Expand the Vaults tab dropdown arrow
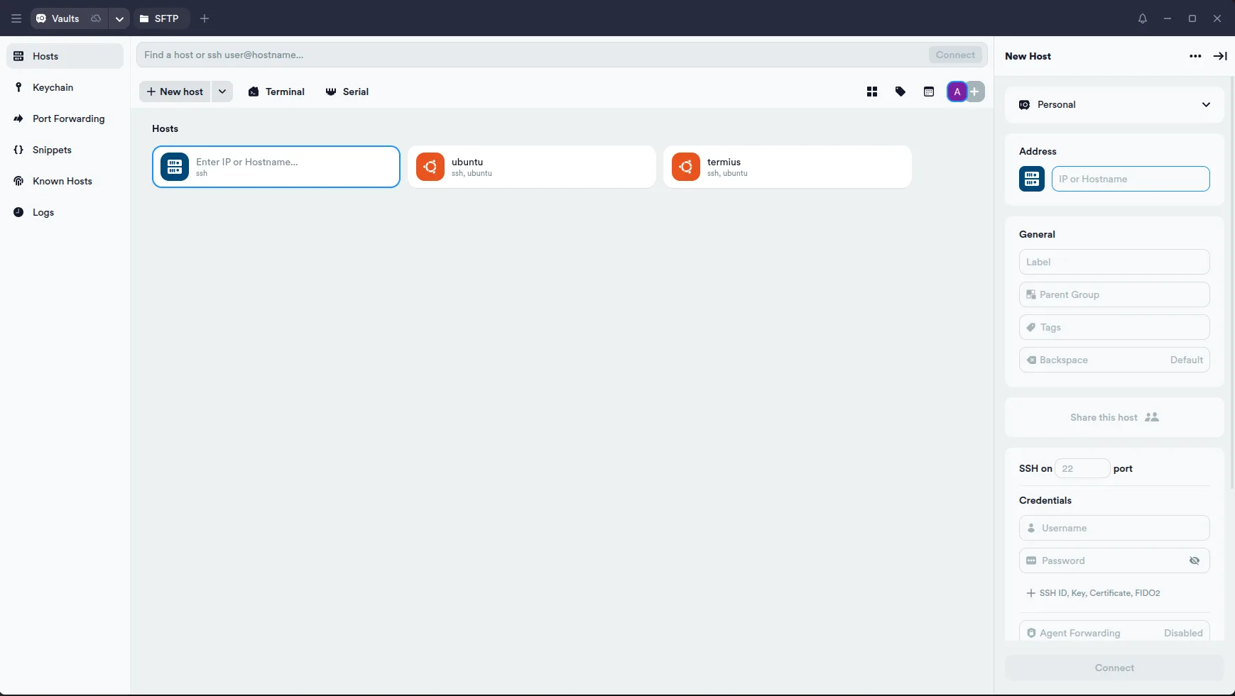 point(119,18)
